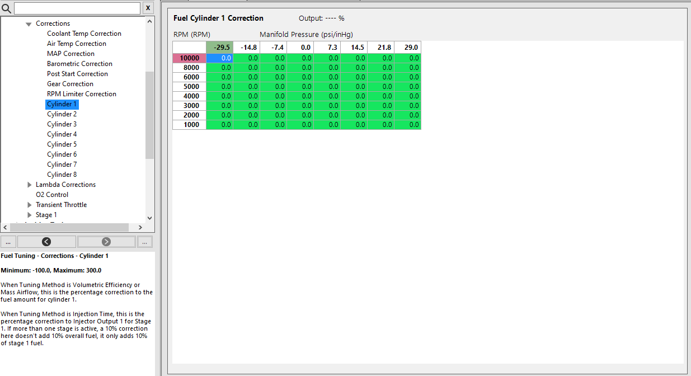The width and height of the screenshot is (691, 376).
Task: Select the 2000 RPM row header
Action: pyautogui.click(x=190, y=115)
